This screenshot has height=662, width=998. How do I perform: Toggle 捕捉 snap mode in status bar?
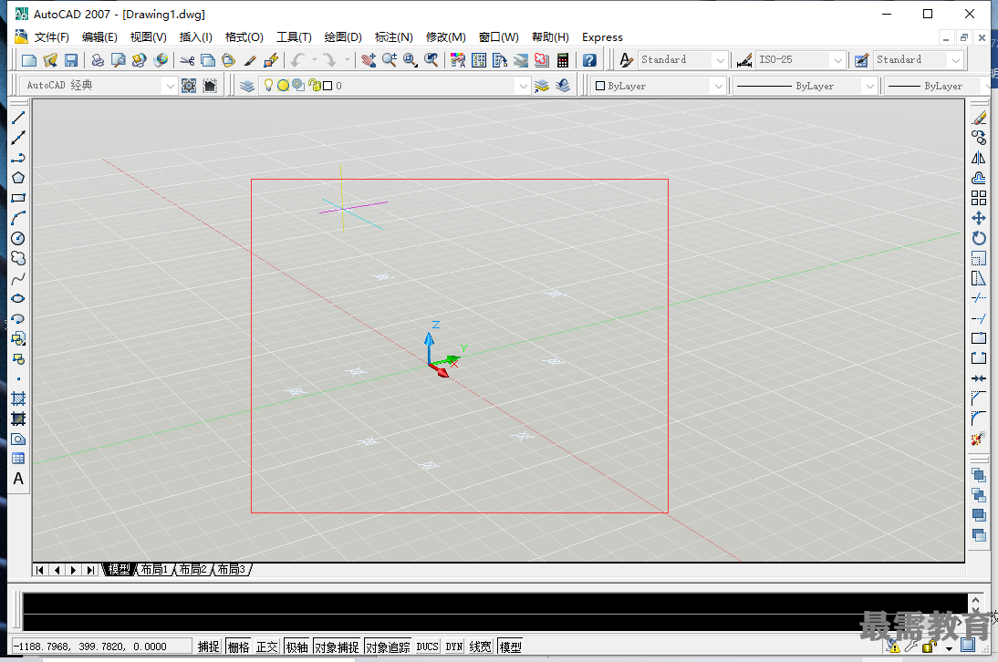pos(209,646)
